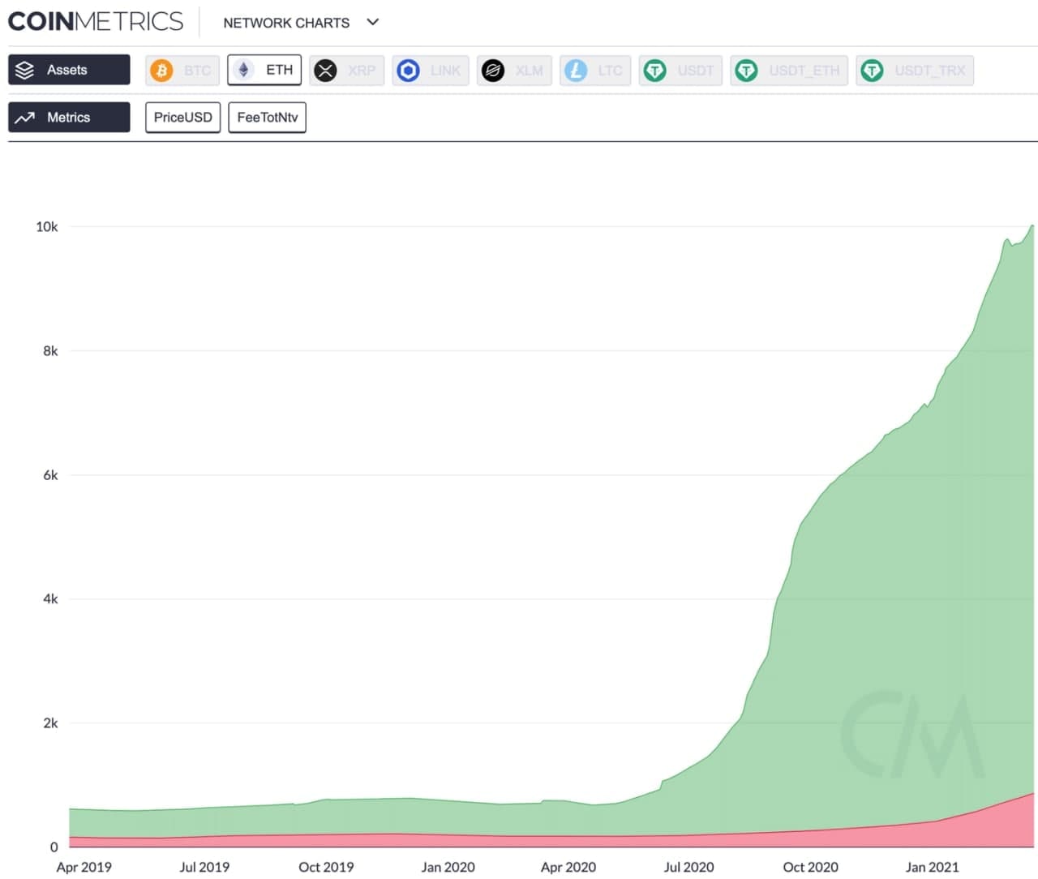Enable the LTC asset
The width and height of the screenshot is (1038, 879).
pos(595,71)
